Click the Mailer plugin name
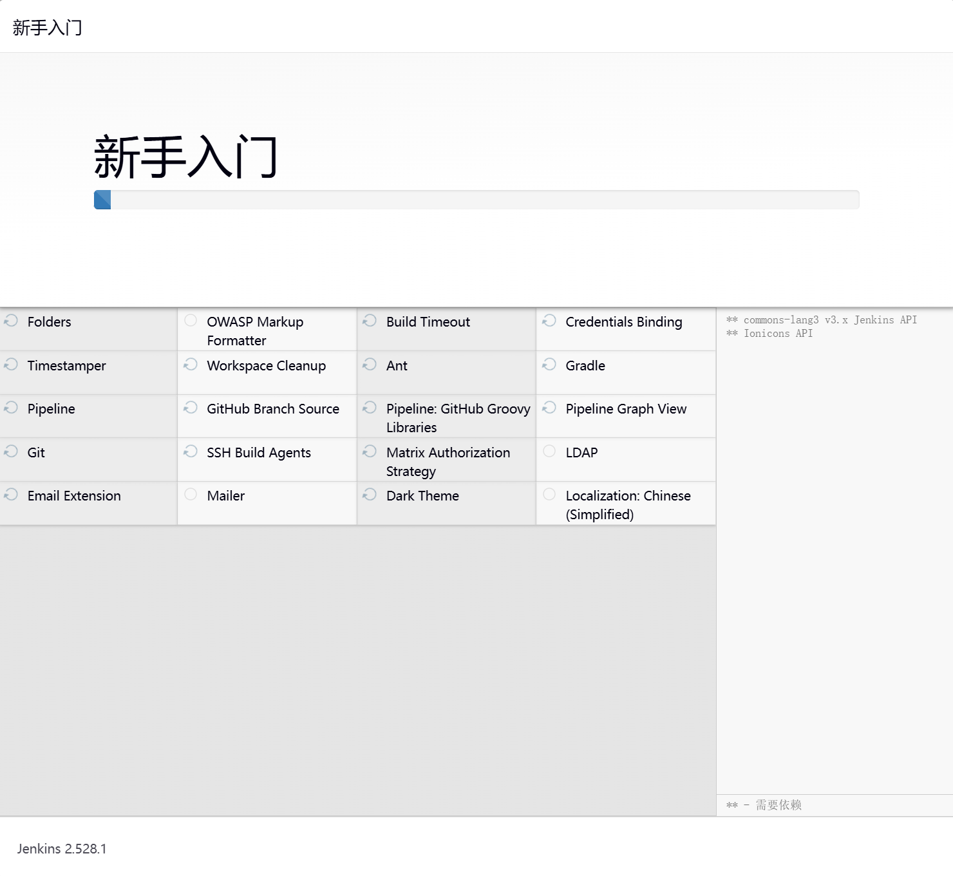The height and width of the screenshot is (876, 953). (x=226, y=496)
